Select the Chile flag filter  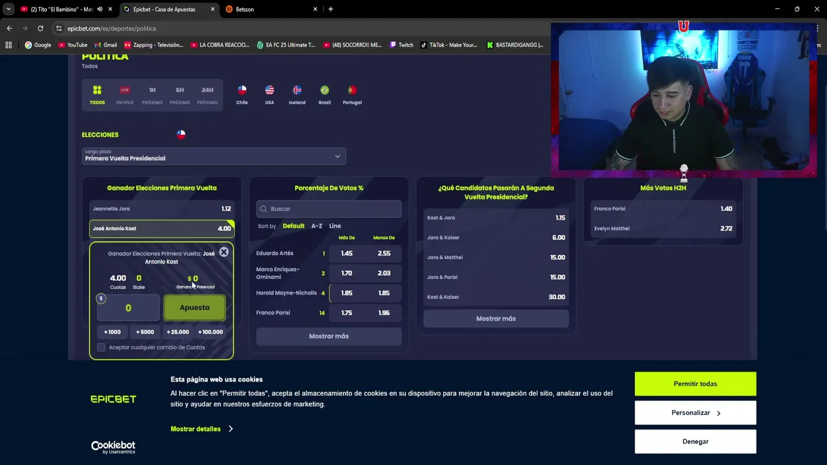click(242, 95)
